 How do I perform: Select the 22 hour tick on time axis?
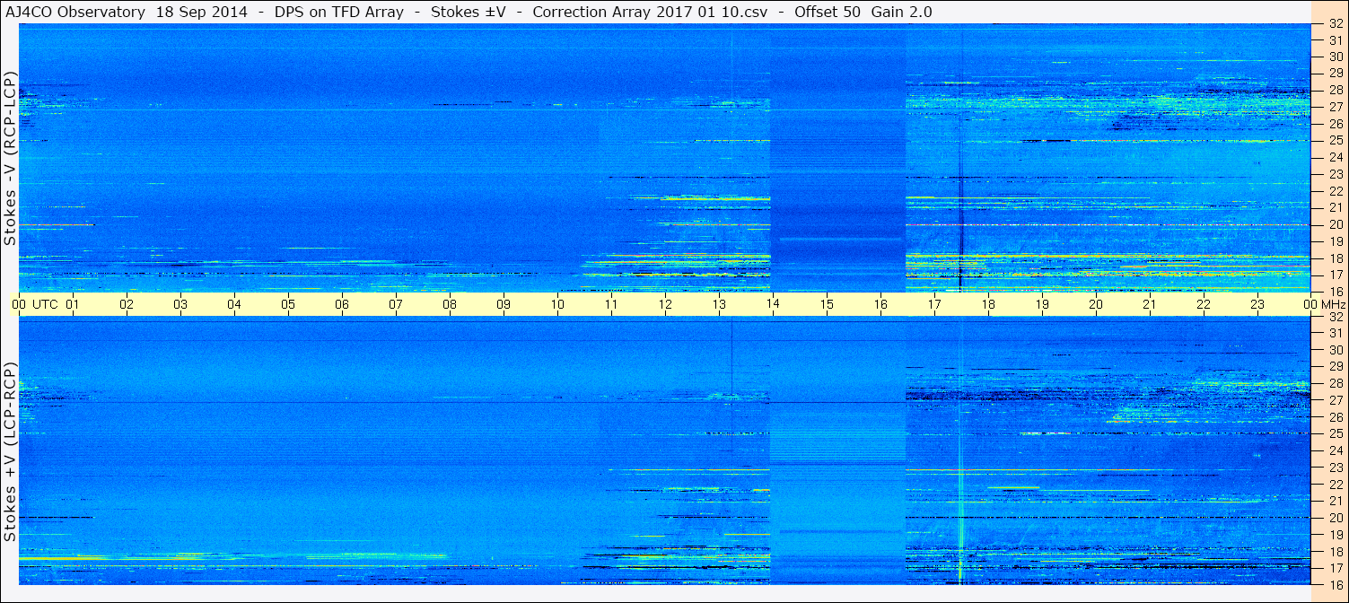[1204, 304]
